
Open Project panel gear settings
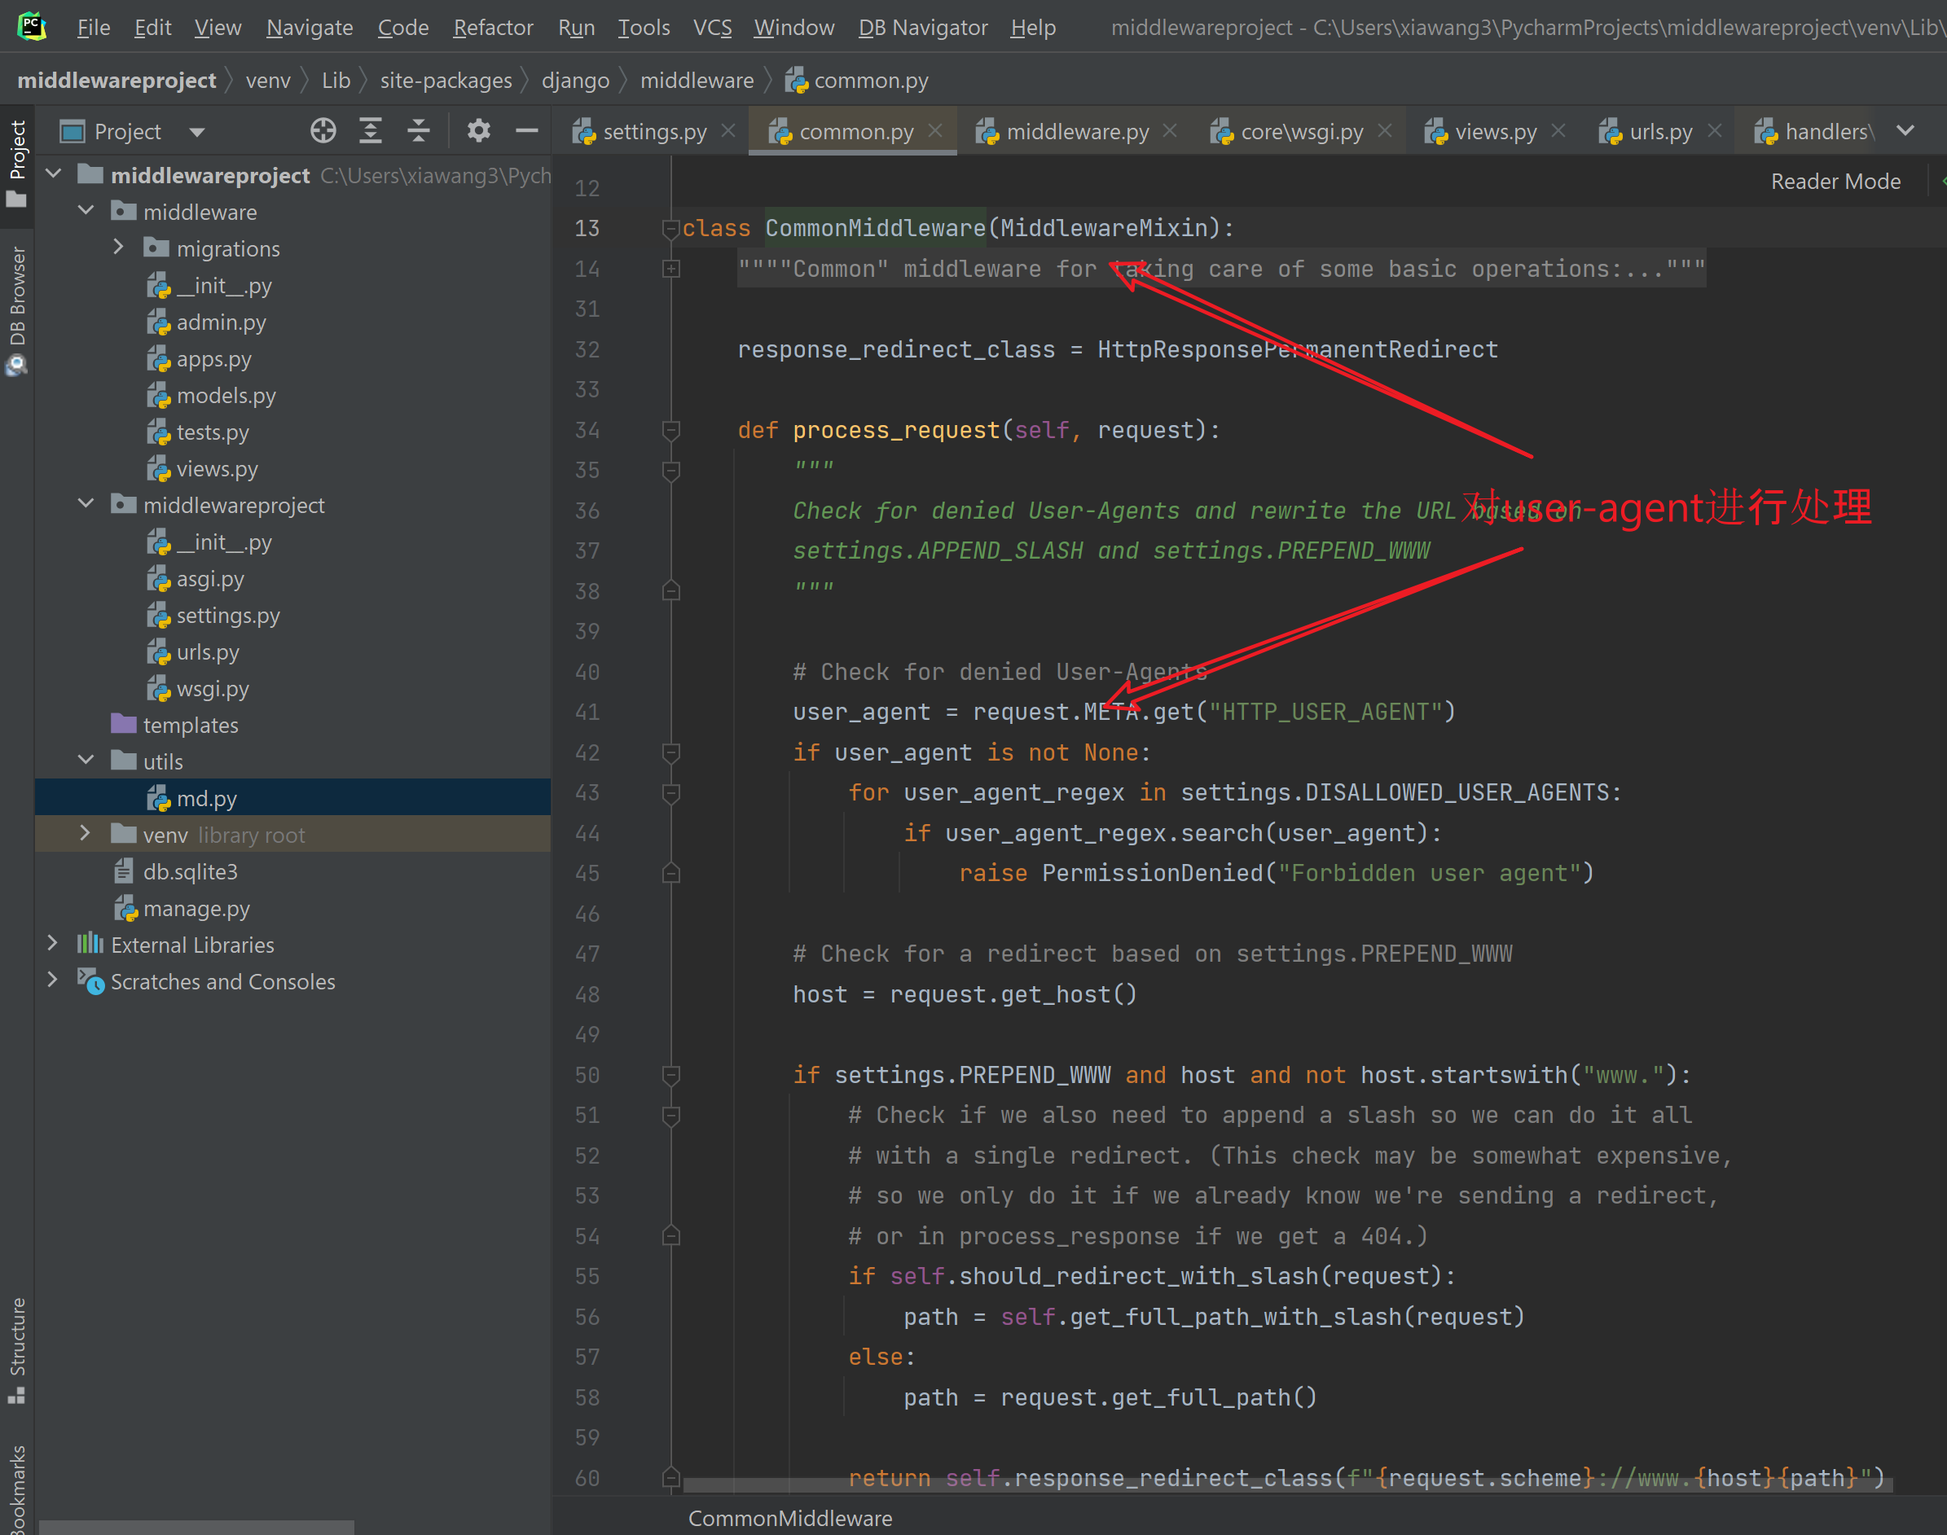pyautogui.click(x=478, y=131)
